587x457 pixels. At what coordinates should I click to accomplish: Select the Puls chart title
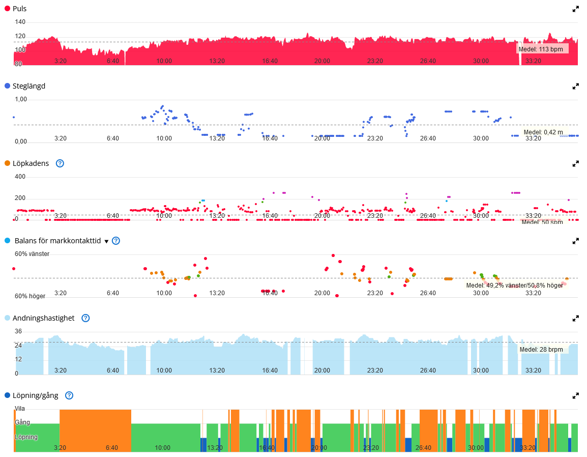(x=19, y=9)
